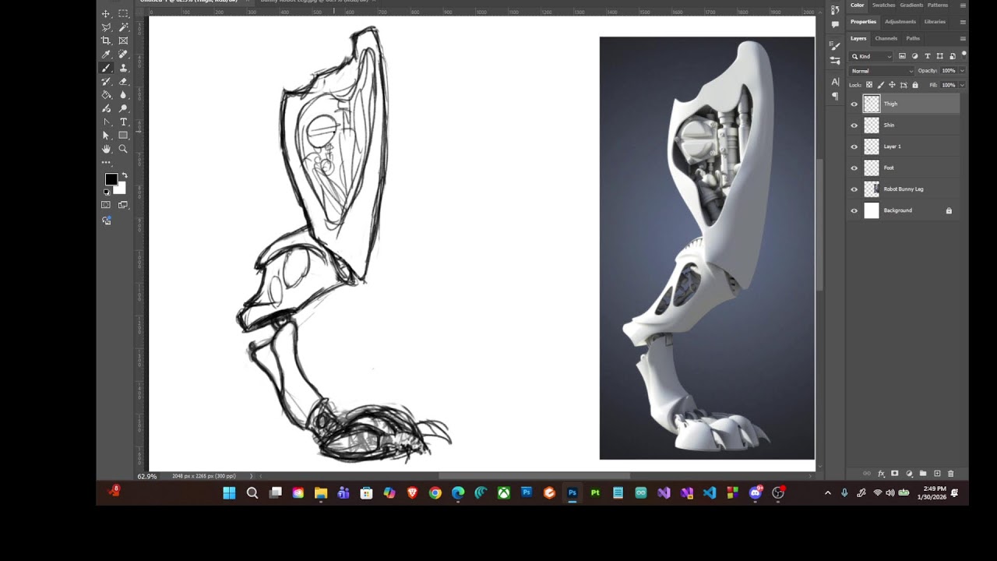This screenshot has height=561, width=997.
Task: Open the Comments panel icon
Action: (835, 24)
